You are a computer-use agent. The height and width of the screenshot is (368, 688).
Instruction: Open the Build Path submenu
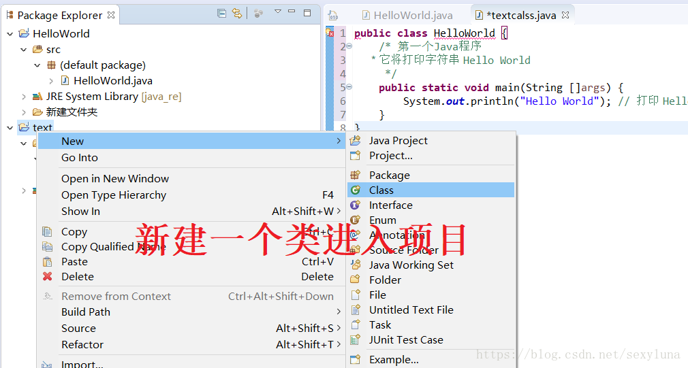[x=191, y=312]
